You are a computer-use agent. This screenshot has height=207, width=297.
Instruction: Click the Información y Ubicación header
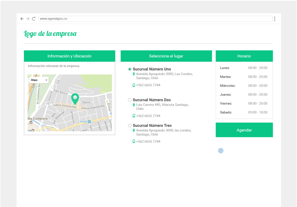(69, 56)
